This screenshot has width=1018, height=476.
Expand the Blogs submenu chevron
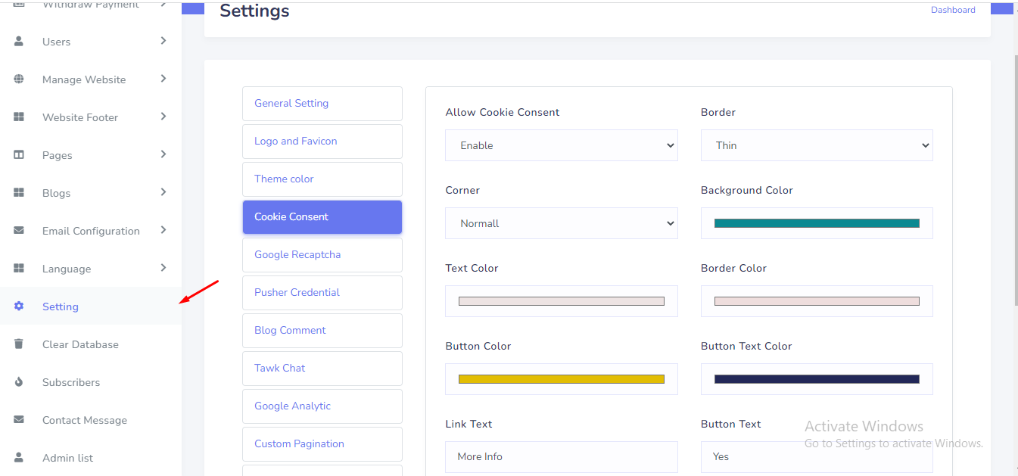click(x=163, y=192)
